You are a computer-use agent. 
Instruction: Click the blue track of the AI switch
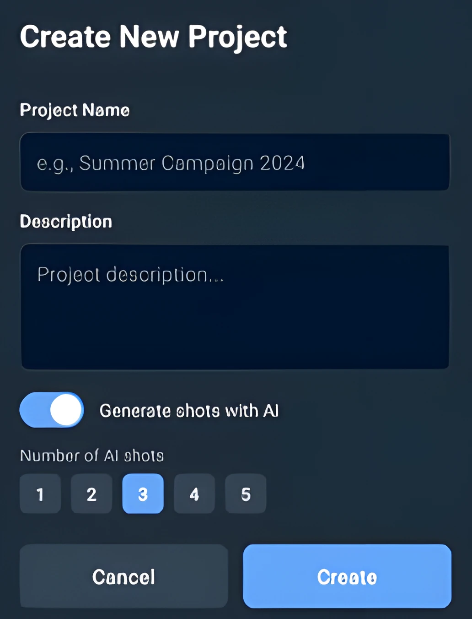[34, 410]
